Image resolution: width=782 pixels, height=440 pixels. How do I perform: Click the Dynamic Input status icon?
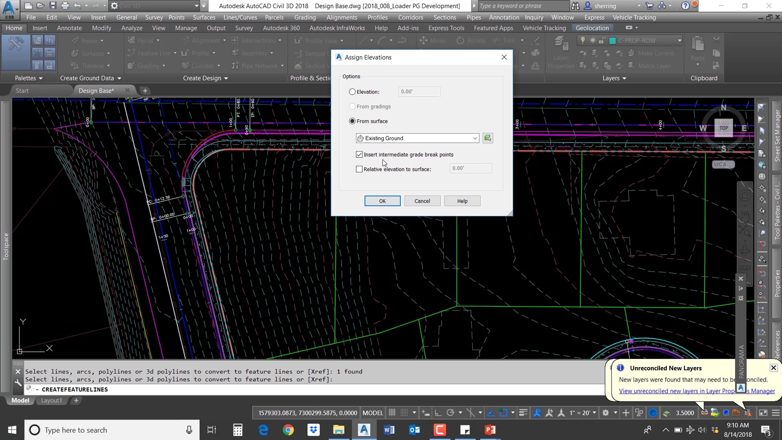[x=425, y=413]
